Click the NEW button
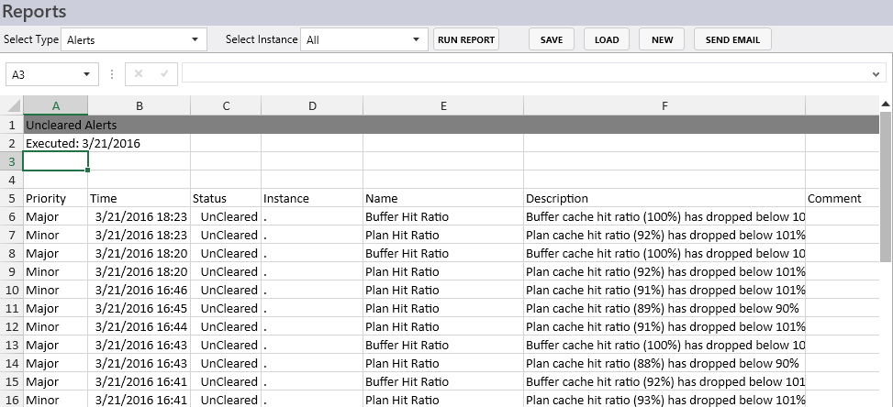The image size is (893, 407). [662, 39]
